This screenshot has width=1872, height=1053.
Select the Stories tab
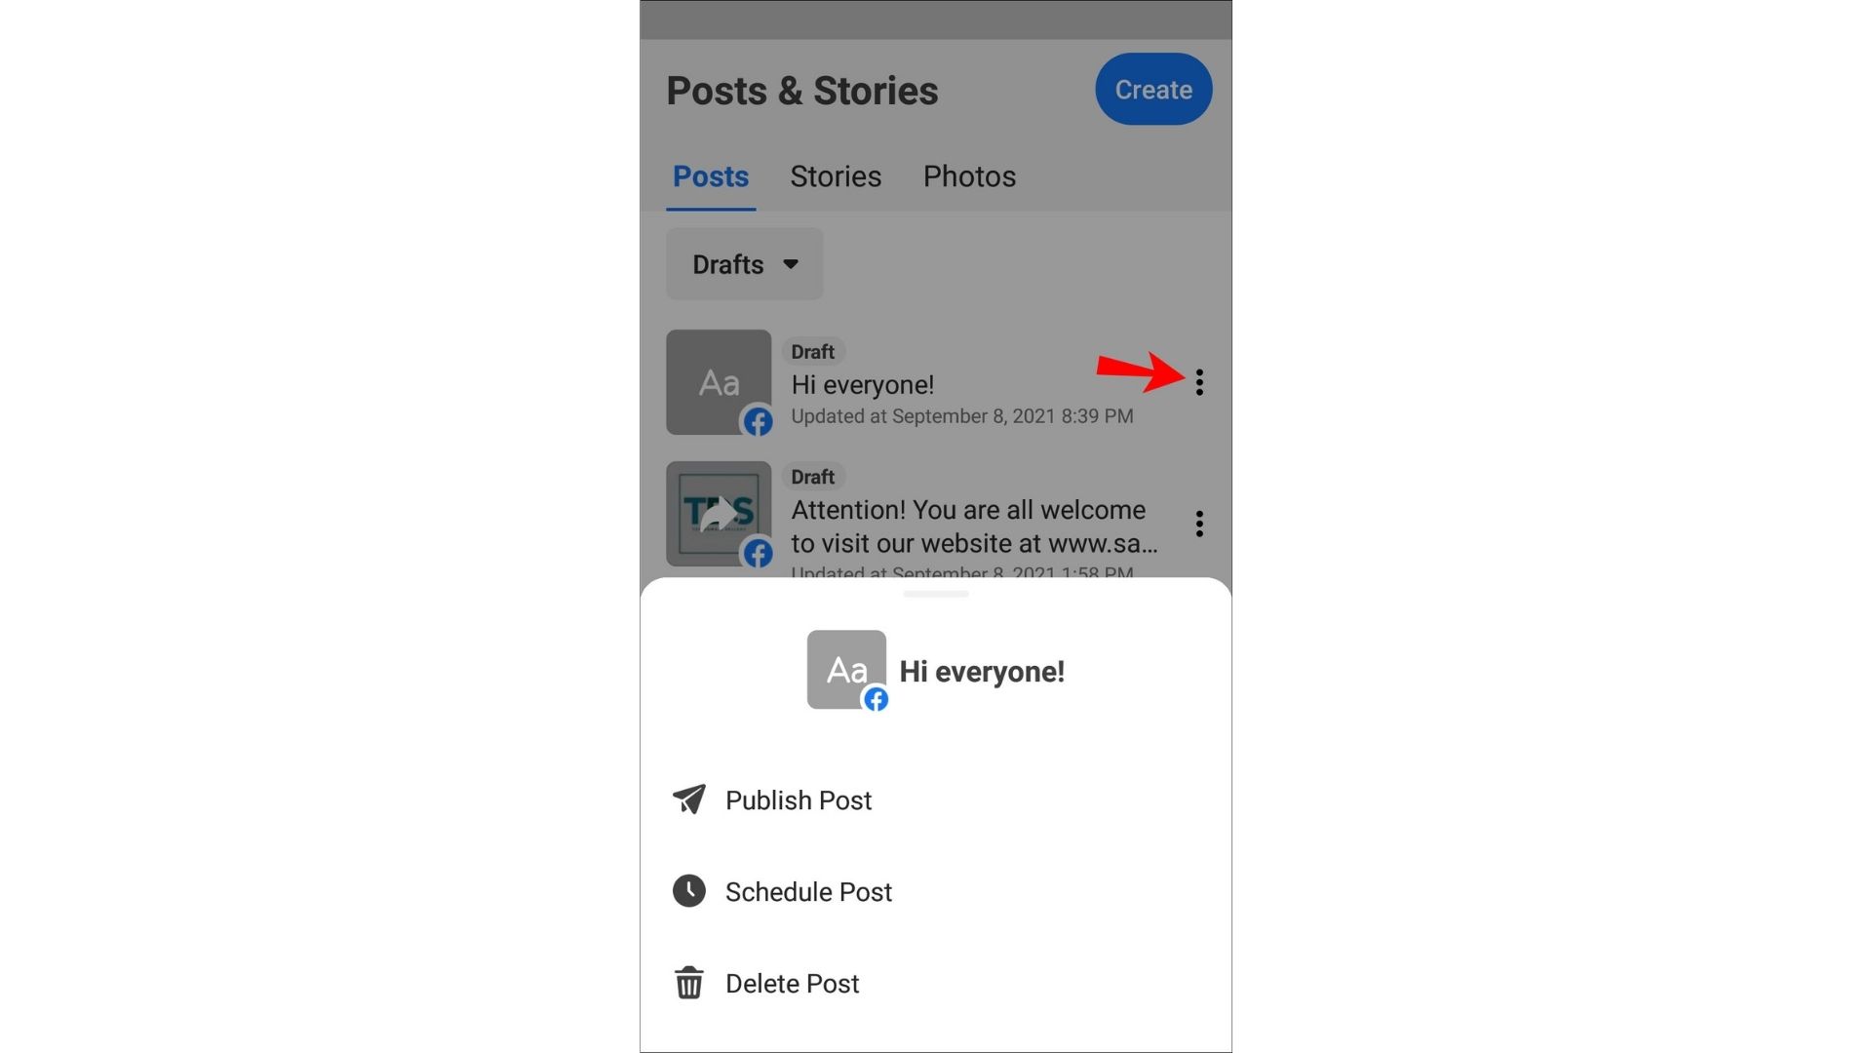click(x=835, y=175)
